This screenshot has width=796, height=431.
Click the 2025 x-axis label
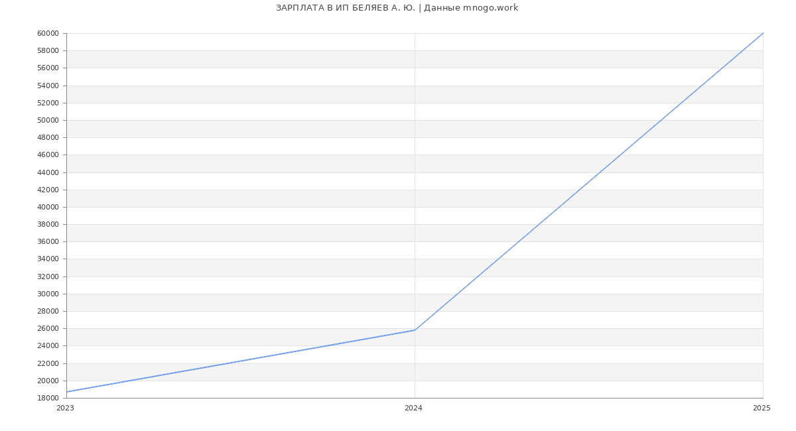coord(762,408)
